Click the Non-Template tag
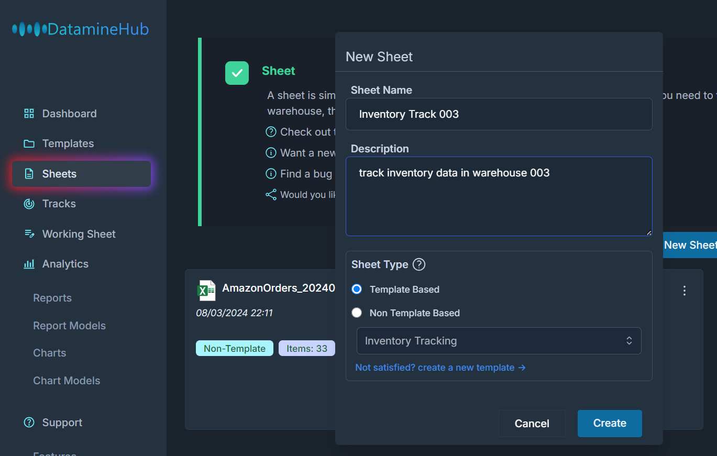Viewport: 717px width, 456px height. click(x=235, y=349)
